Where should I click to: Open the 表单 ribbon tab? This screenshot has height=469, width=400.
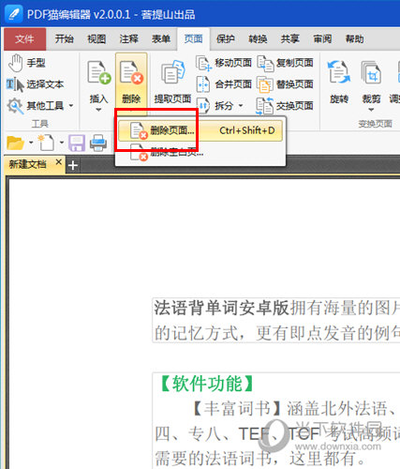click(161, 39)
